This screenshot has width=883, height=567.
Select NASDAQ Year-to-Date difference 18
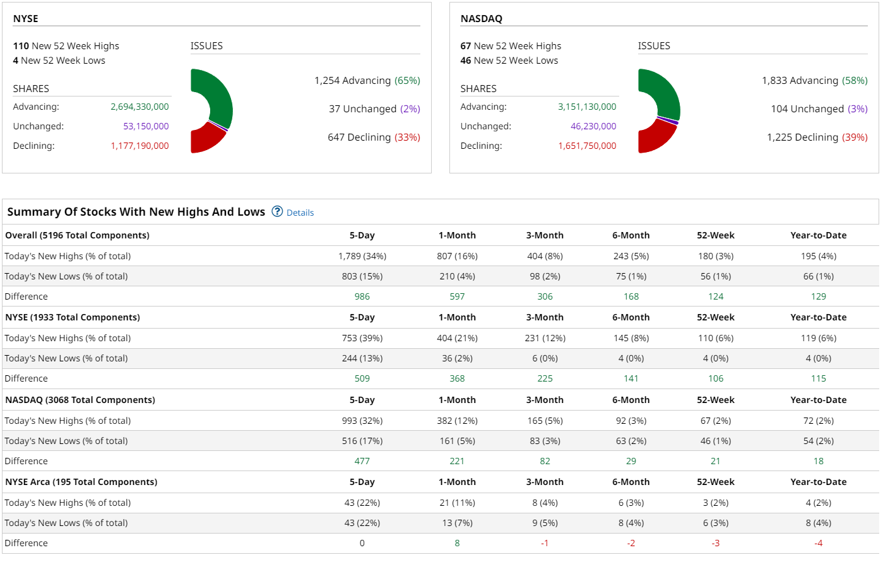pyautogui.click(x=819, y=461)
